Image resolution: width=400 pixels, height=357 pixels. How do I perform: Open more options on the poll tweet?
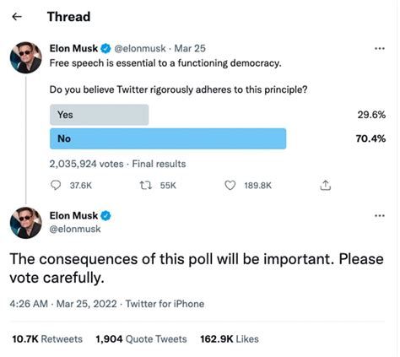[380, 48]
